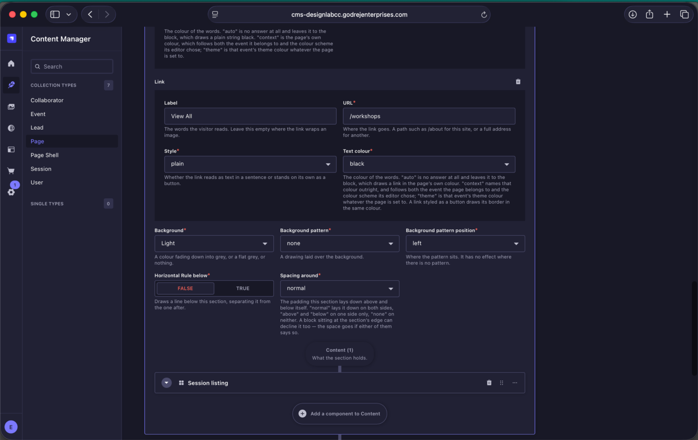Set Horizontal Rule below to FALSE

coord(185,288)
